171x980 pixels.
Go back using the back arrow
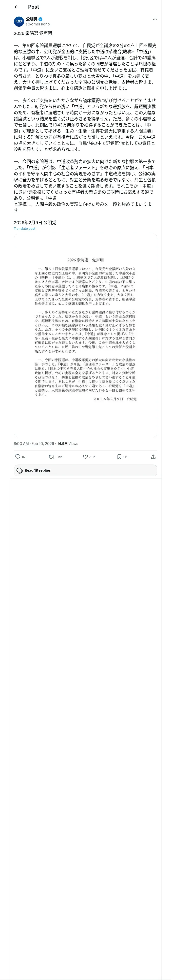[16, 7]
